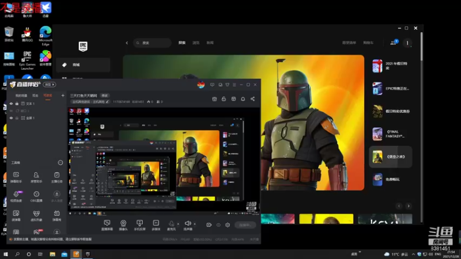Add a new scene with plus button
The width and height of the screenshot is (461, 259).
63,96
